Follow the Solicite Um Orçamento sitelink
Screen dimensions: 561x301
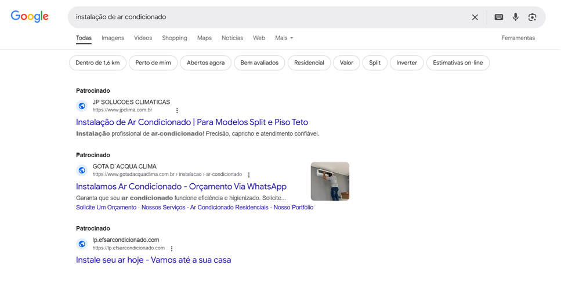pos(106,208)
